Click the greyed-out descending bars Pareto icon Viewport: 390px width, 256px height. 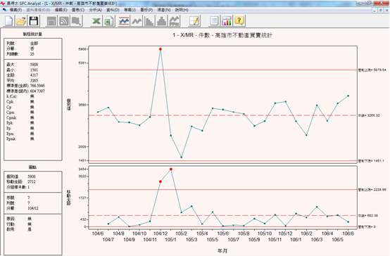pos(149,21)
